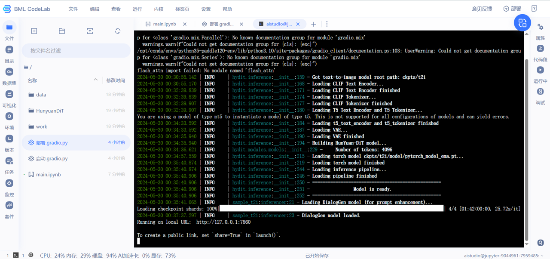Open the 监控 monitoring panel

[9, 188]
